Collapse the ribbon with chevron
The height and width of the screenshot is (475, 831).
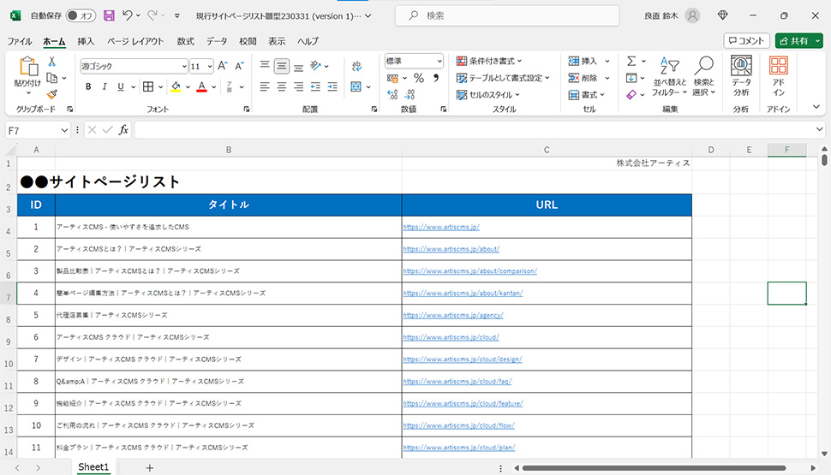pos(816,107)
